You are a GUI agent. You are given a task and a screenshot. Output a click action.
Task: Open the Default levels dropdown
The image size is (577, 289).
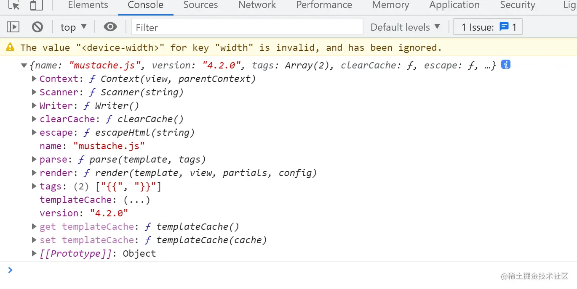coord(405,27)
